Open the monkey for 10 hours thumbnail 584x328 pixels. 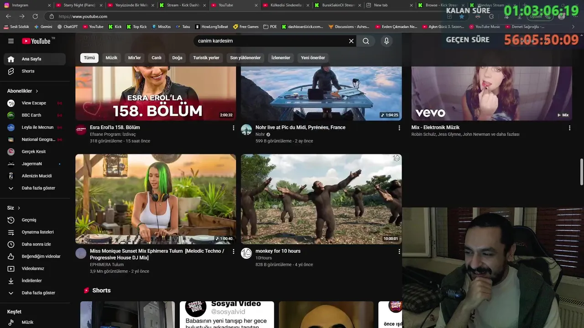click(321, 199)
